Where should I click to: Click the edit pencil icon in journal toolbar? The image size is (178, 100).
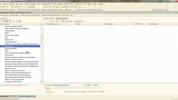(x=54, y=21)
